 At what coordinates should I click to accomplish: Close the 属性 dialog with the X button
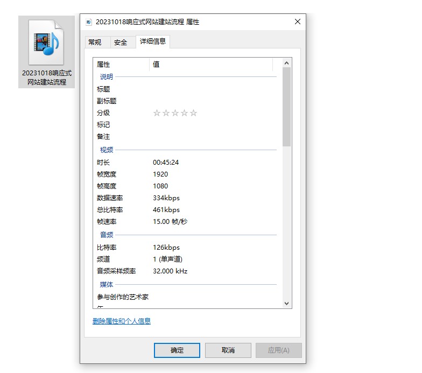click(297, 22)
